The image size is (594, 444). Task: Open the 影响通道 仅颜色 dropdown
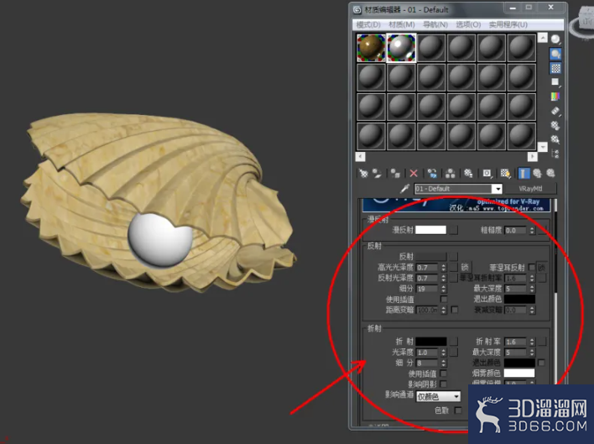pos(438,396)
